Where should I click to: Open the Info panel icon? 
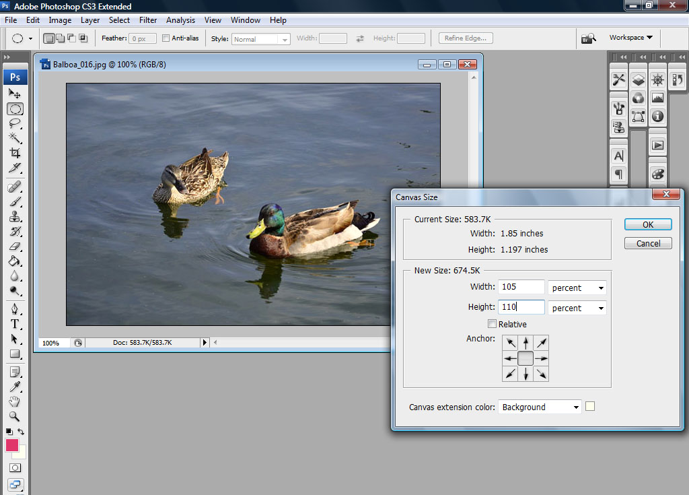(657, 116)
